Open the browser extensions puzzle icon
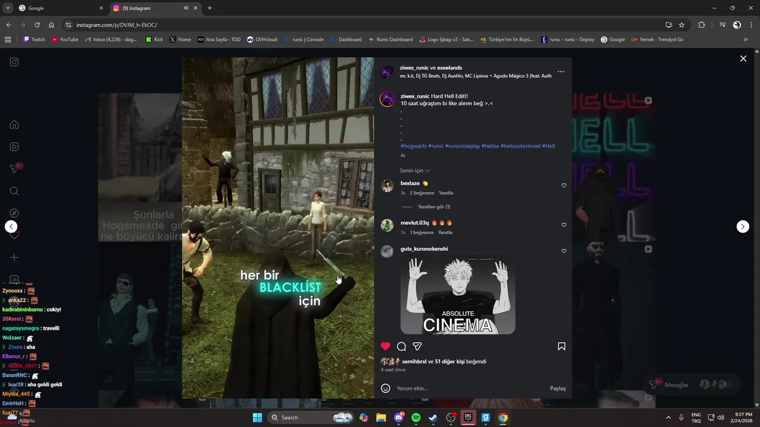Viewport: 760px width, 427px height. (701, 25)
